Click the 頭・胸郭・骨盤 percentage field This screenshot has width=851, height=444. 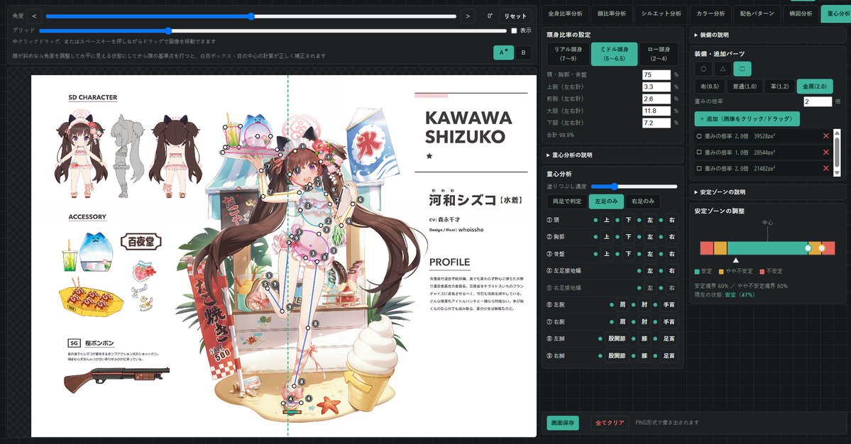[x=657, y=74]
